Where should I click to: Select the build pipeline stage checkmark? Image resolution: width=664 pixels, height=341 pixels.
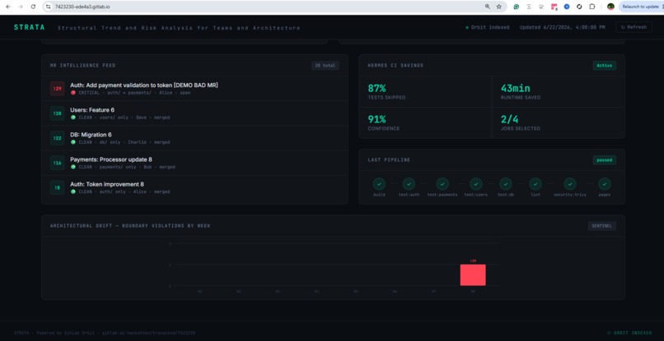click(x=379, y=184)
